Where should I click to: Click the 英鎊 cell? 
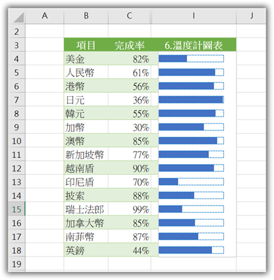click(x=86, y=250)
